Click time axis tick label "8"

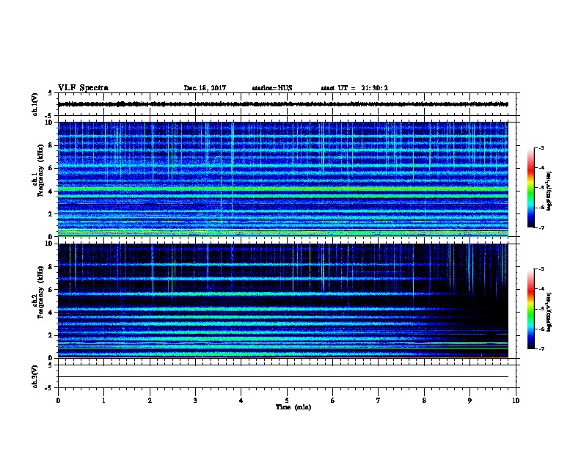[x=424, y=401]
